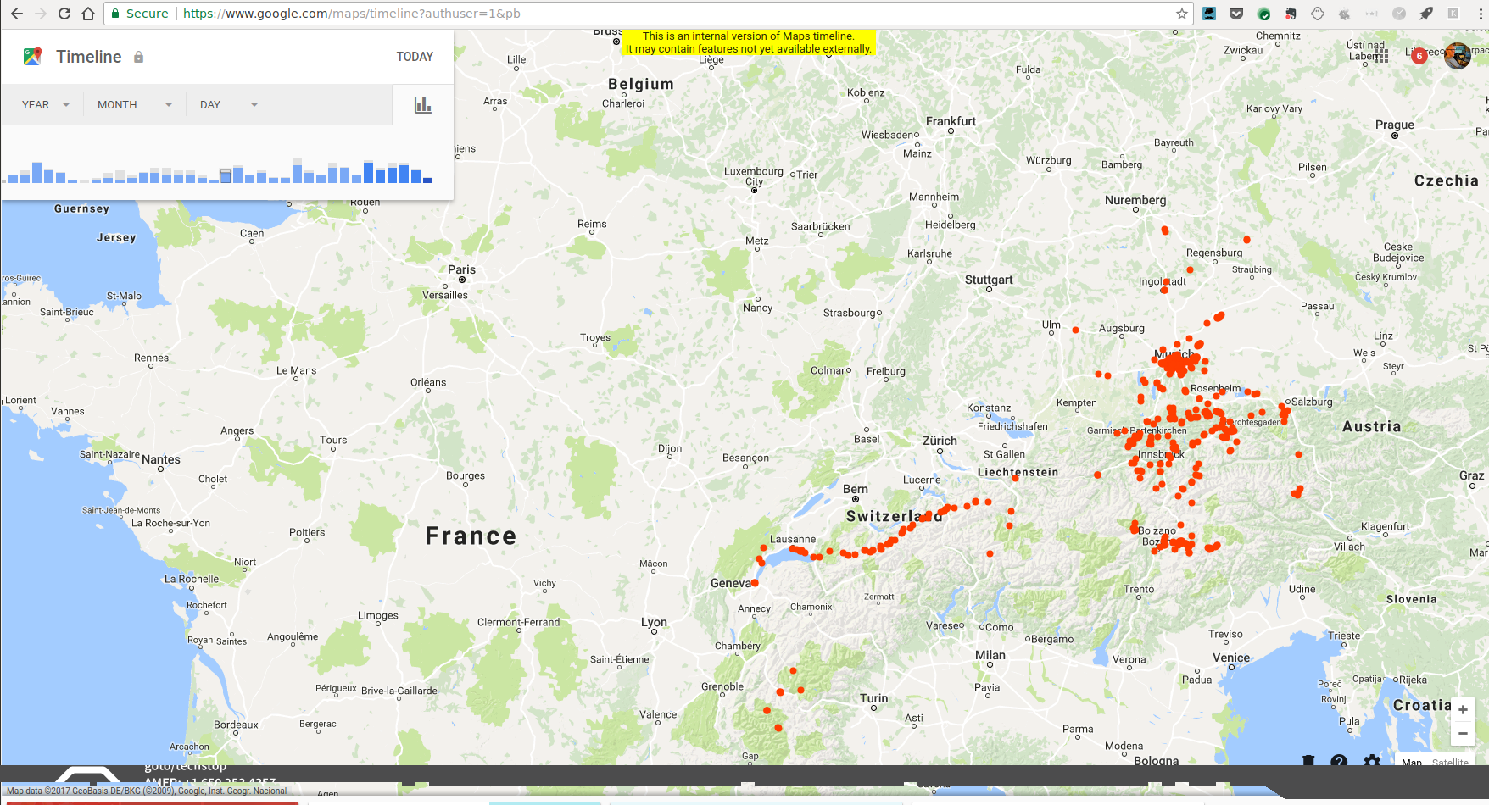Click the Google Maps logo

pos(32,57)
